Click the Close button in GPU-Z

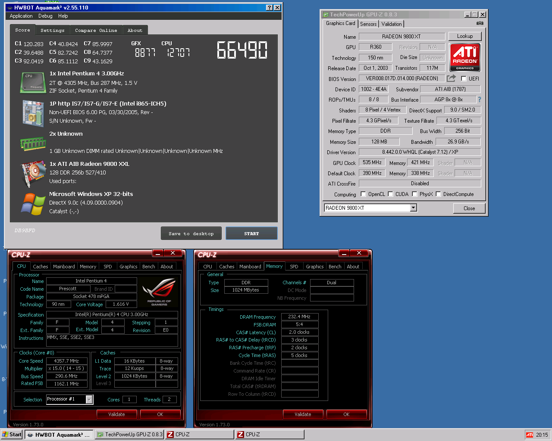tap(469, 208)
